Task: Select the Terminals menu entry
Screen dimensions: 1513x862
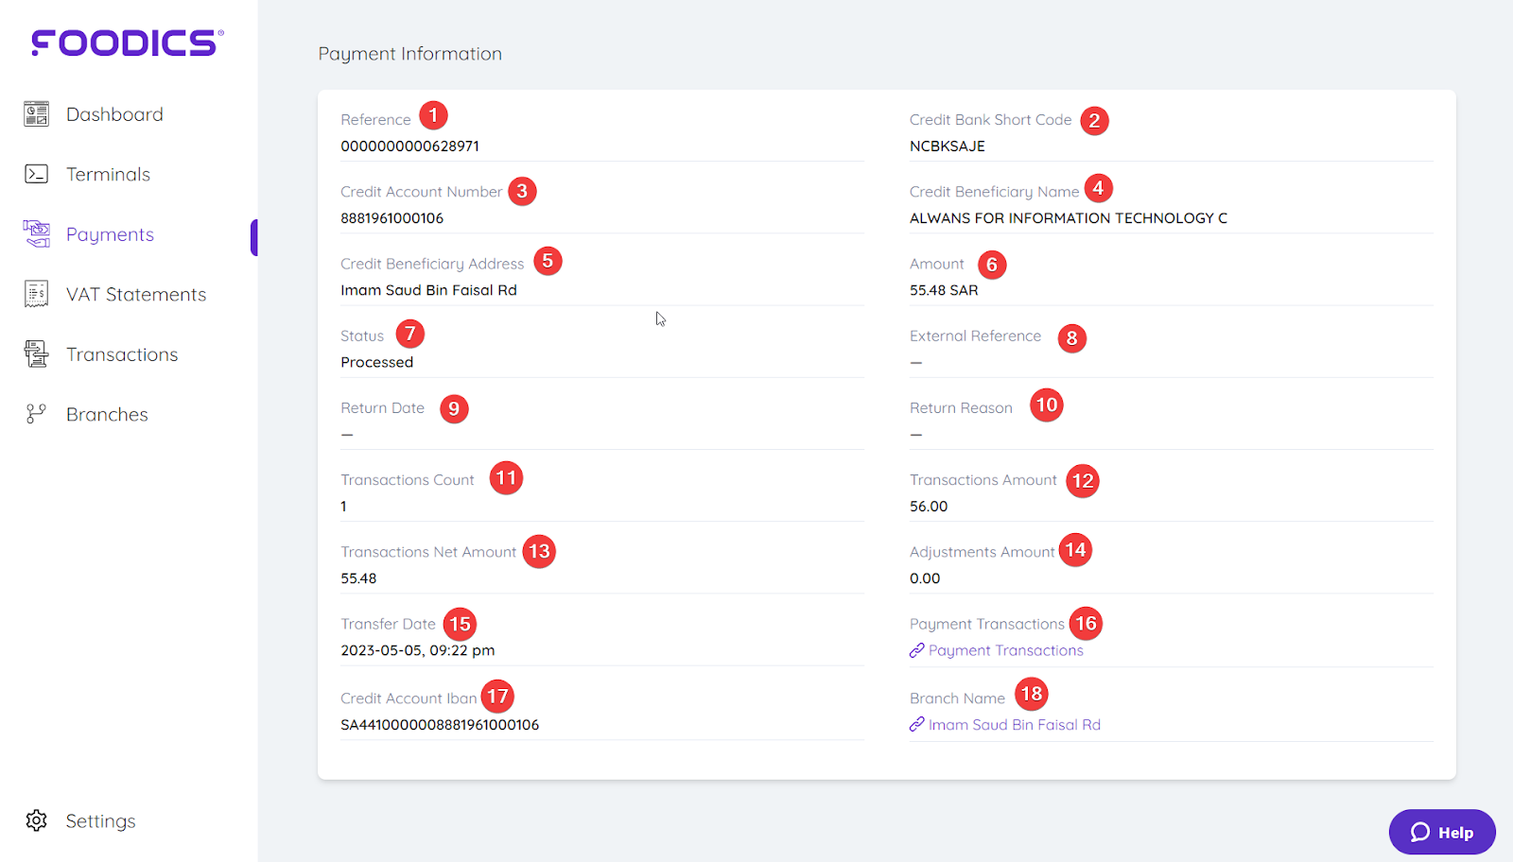Action: click(x=108, y=174)
